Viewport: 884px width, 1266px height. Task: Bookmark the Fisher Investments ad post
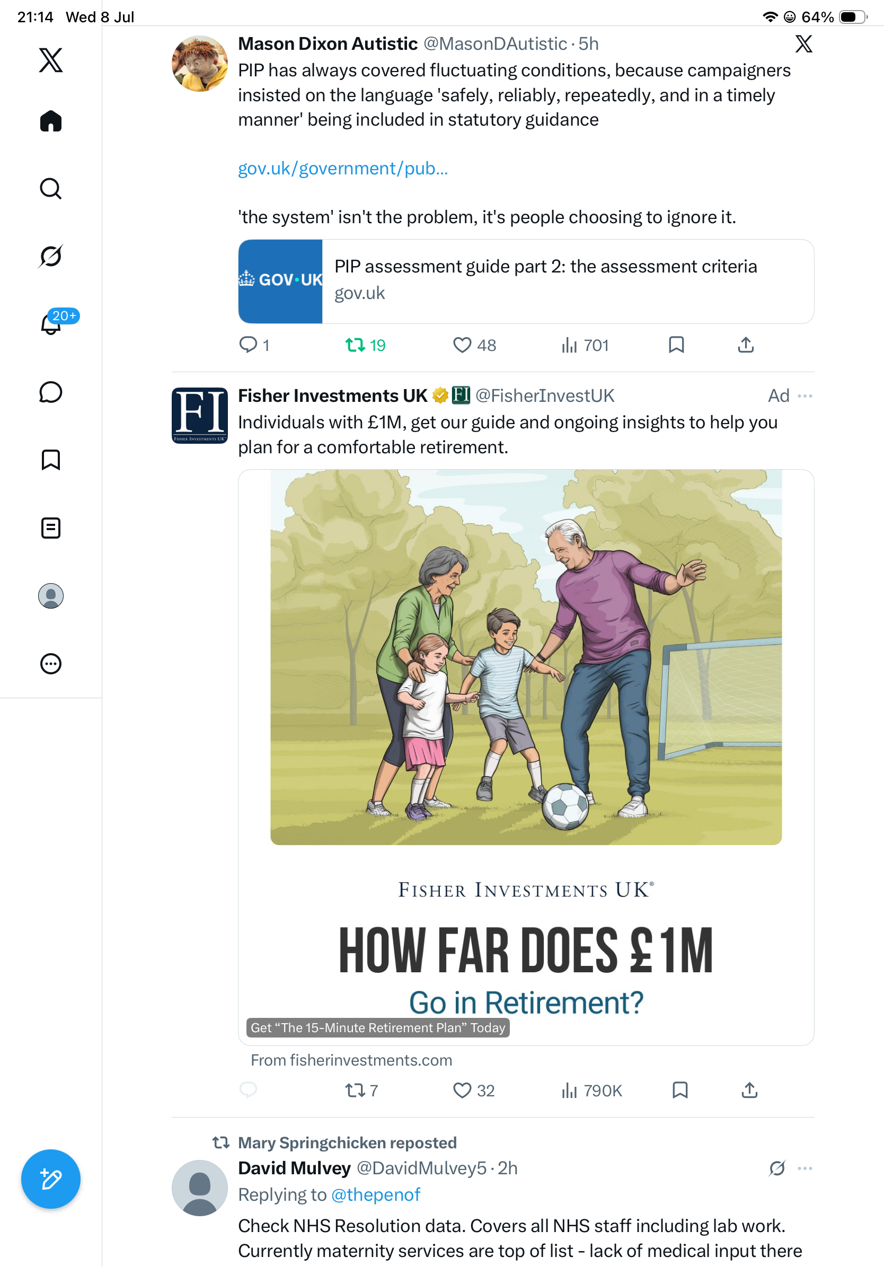point(680,1090)
